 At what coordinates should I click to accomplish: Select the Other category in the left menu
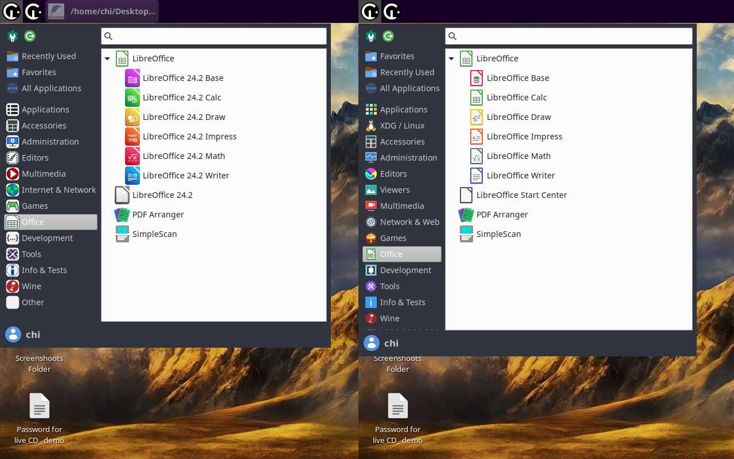coord(51,302)
